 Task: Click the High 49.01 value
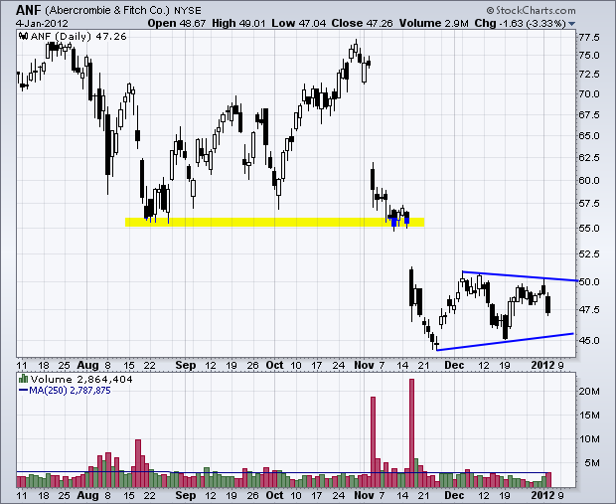238,23
